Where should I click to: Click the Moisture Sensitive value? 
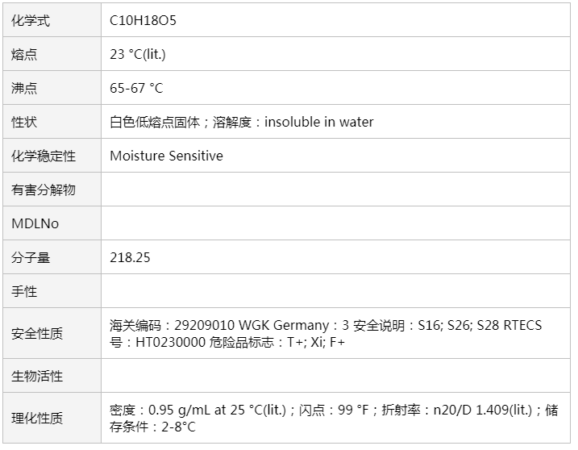point(166,156)
